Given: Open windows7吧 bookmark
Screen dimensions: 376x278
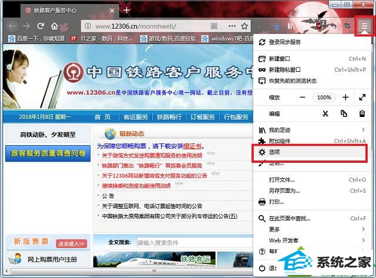Looking at the screenshot, I should point(227,38).
